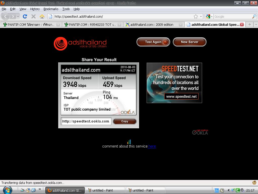Expand hidden quick launch icons chevron

coord(40,189)
